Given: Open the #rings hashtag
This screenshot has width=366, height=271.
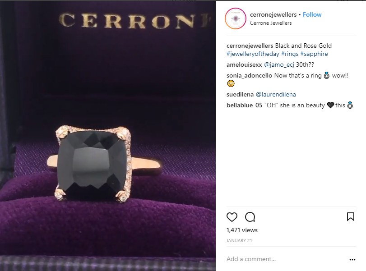Looking at the screenshot, I should pyautogui.click(x=290, y=54).
